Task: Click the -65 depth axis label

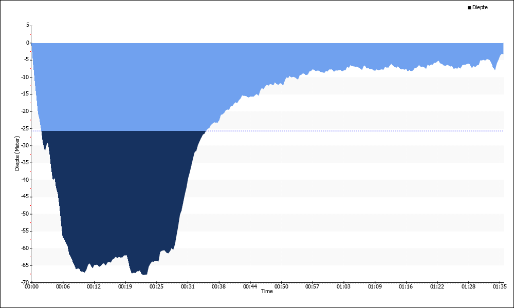Action: point(25,265)
